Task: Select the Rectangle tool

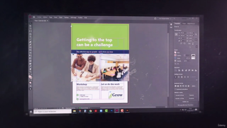Action: [31, 50]
